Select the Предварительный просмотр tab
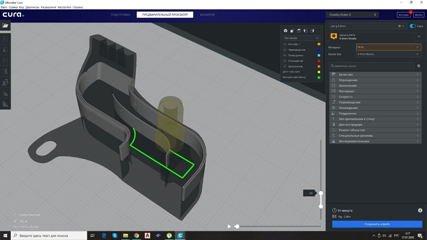 click(165, 15)
